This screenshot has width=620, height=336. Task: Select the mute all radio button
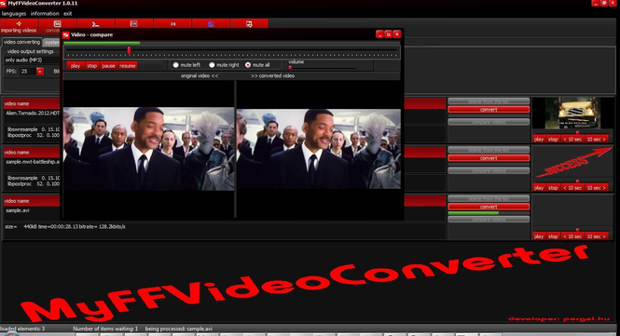[x=248, y=65]
